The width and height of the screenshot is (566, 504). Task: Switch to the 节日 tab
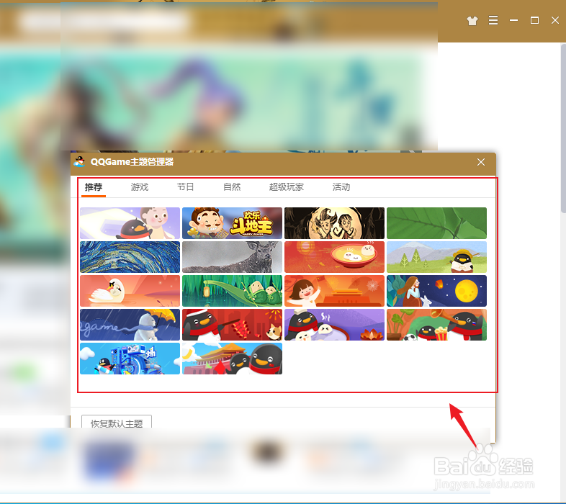pos(186,187)
